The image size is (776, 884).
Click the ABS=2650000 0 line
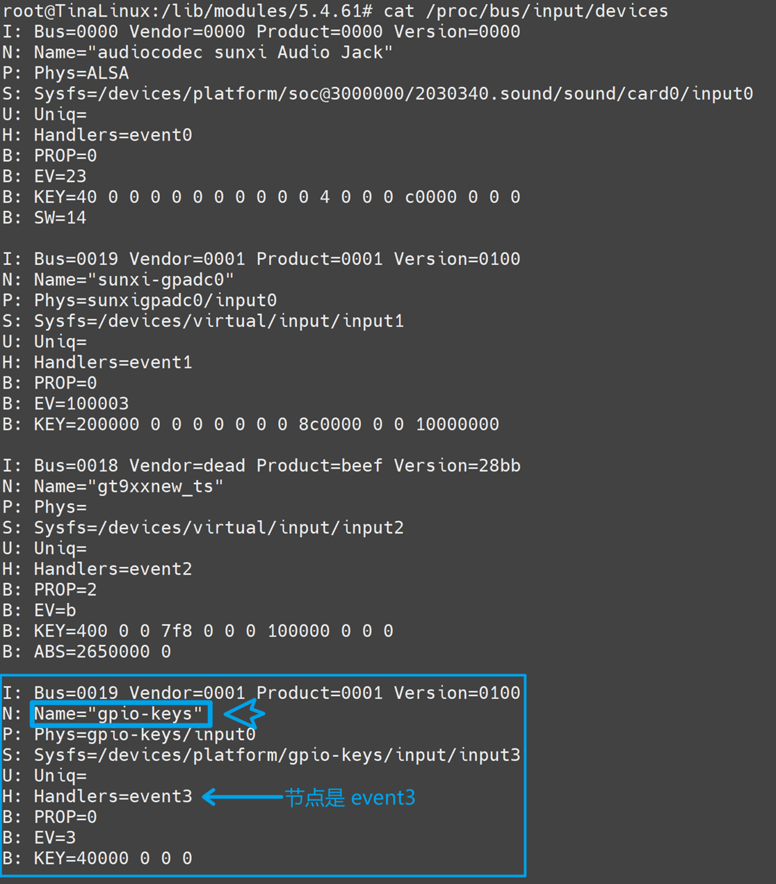[87, 652]
